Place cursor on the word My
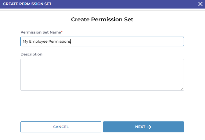205x140 pixels. click(x=25, y=41)
